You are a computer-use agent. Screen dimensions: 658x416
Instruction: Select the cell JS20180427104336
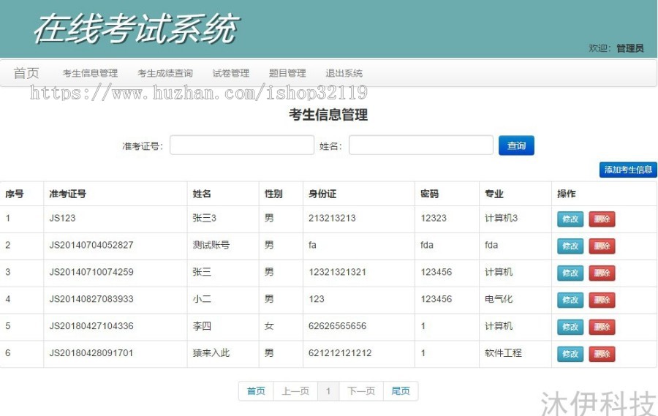(91, 326)
